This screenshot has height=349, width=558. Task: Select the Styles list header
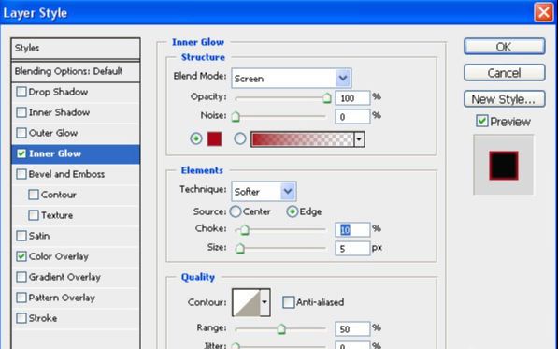(x=76, y=49)
